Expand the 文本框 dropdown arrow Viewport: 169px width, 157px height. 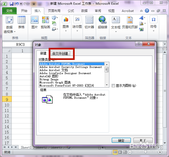point(116,32)
